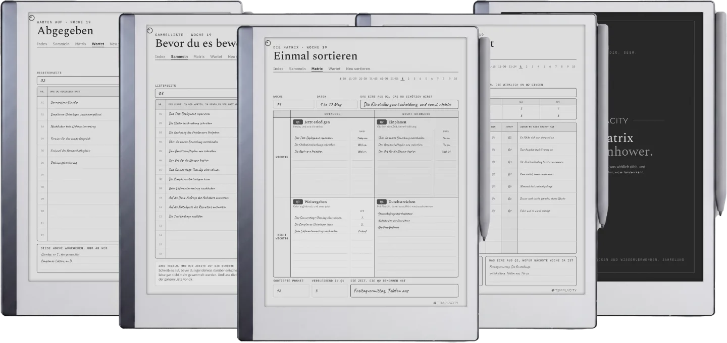
Task: Open the Index tab on the Matrix page
Action: [278, 68]
